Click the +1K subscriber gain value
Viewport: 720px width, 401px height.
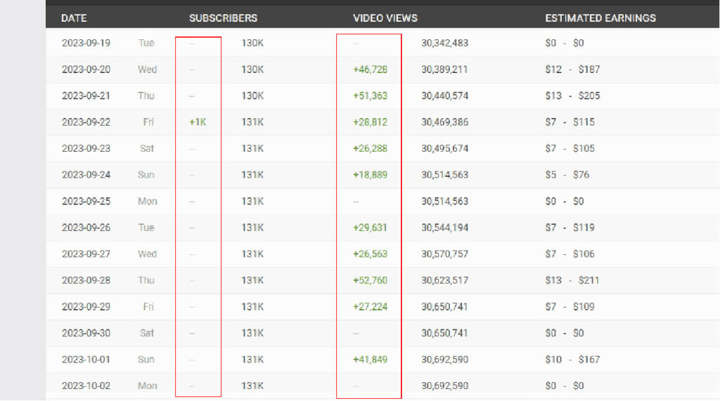(198, 122)
